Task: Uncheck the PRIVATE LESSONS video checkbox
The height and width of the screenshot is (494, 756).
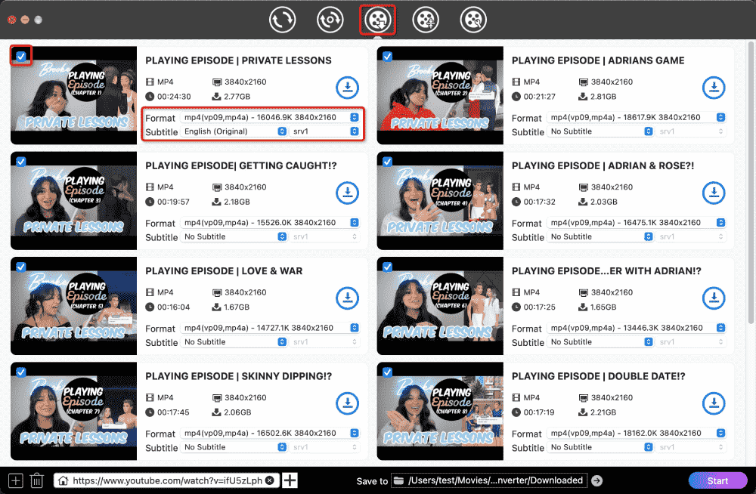Action: pos(21,56)
